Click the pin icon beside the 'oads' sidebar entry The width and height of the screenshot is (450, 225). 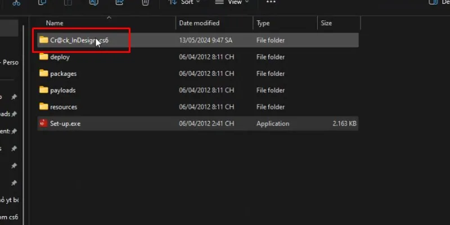[14, 114]
